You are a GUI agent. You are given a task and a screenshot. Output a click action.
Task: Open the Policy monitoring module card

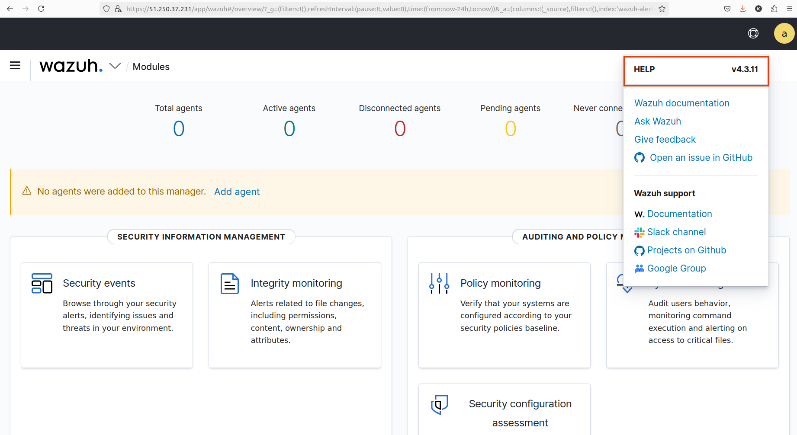tap(505, 315)
